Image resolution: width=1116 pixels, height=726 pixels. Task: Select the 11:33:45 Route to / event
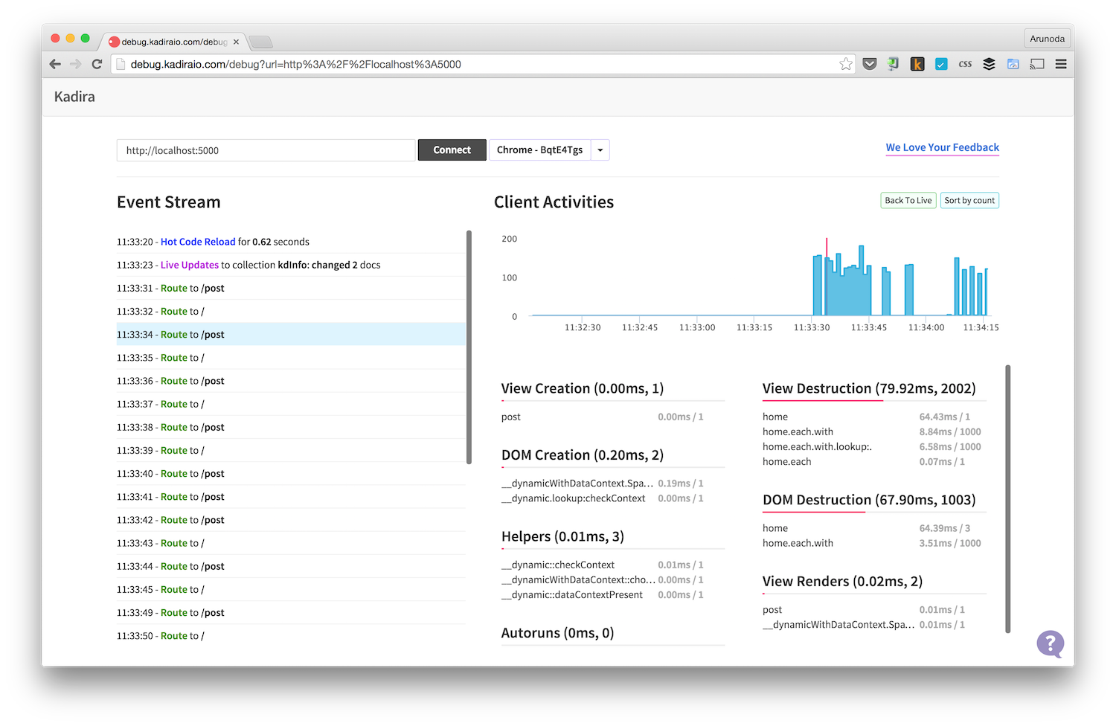tap(291, 589)
